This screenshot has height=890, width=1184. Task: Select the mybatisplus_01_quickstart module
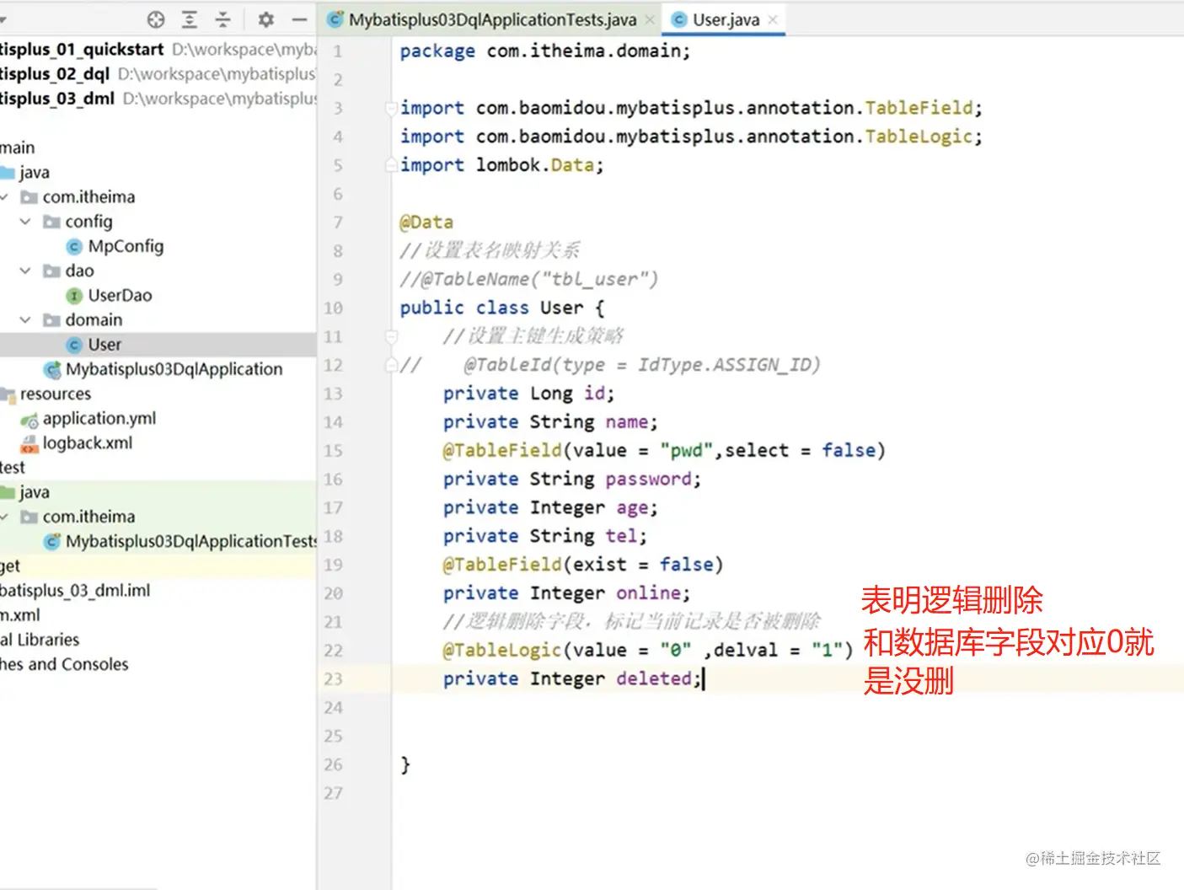158,50
